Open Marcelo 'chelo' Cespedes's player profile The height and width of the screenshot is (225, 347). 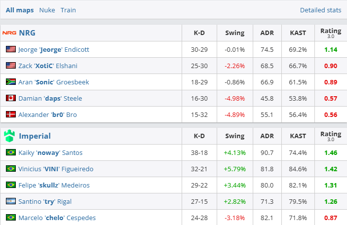coord(57,218)
